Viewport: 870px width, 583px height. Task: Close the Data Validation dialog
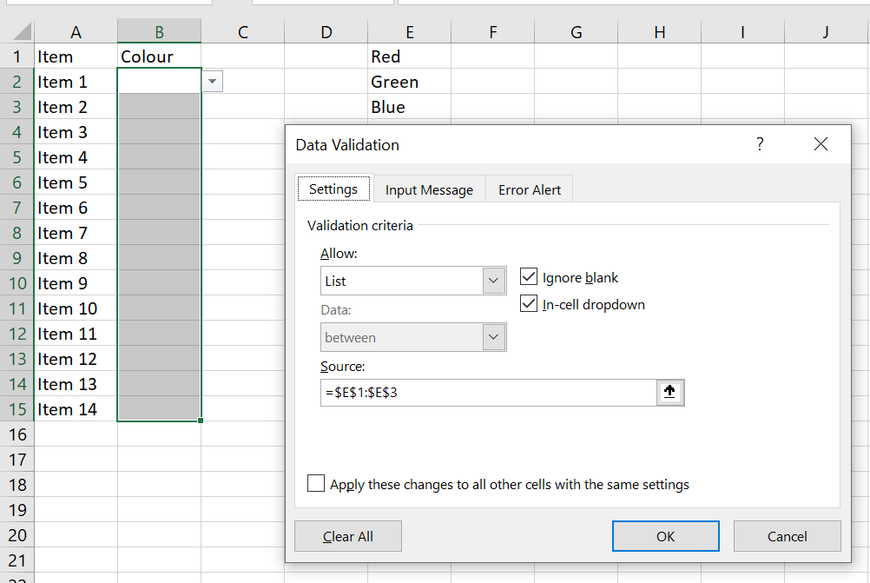821,145
